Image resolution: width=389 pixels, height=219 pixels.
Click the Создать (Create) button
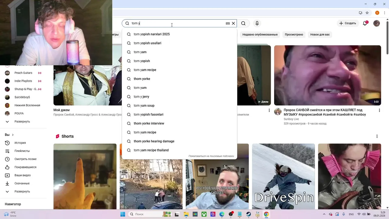[x=347, y=23]
